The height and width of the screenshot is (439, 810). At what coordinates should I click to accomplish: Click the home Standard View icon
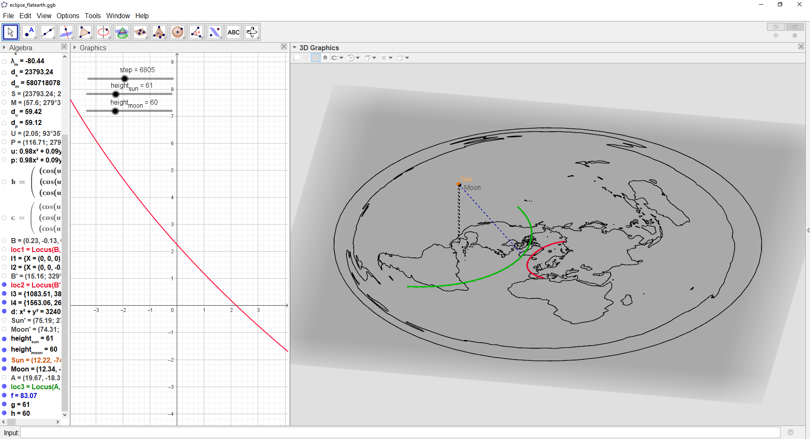point(325,58)
